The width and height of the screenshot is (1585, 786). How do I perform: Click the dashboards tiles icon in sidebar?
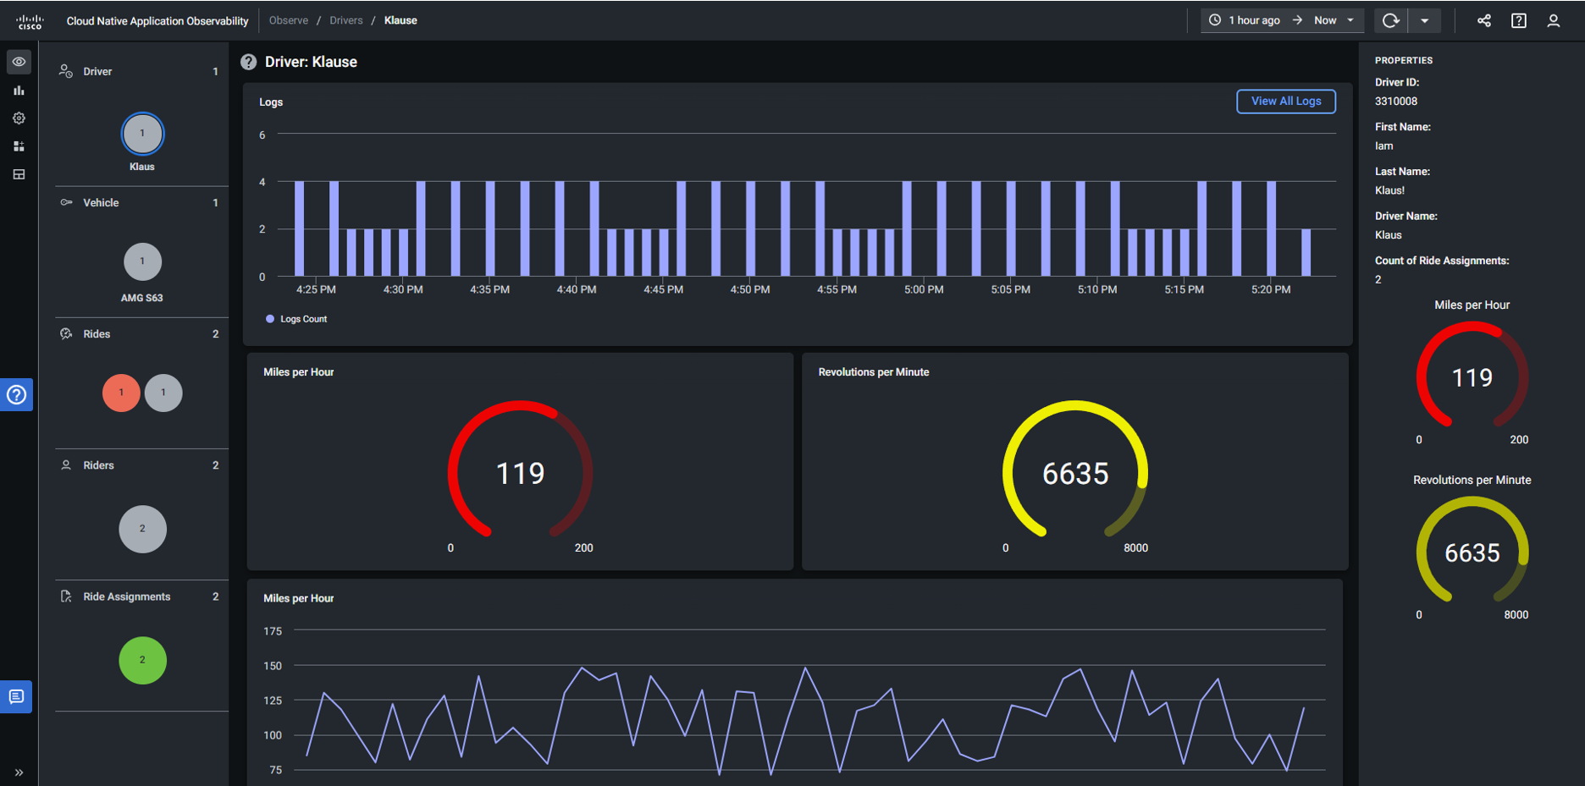19,146
